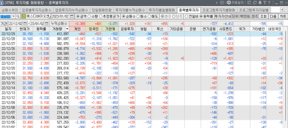Open the calendar picker for 2023/01/02
The width and height of the screenshot is (288, 128).
pos(72,16)
